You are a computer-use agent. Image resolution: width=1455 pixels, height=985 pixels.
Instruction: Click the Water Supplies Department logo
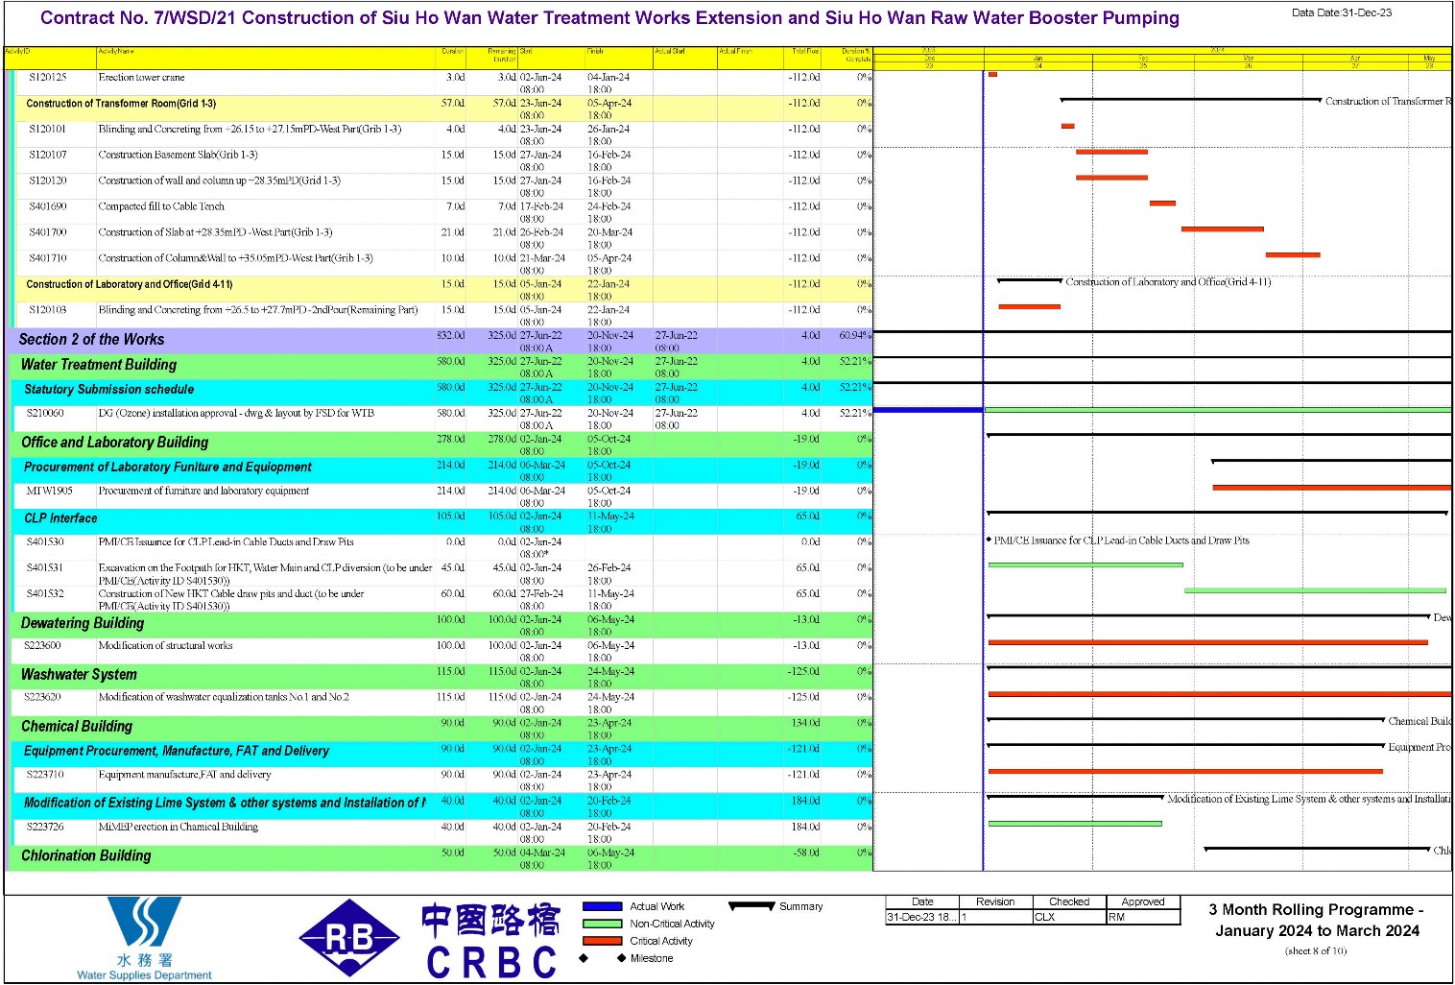(144, 938)
